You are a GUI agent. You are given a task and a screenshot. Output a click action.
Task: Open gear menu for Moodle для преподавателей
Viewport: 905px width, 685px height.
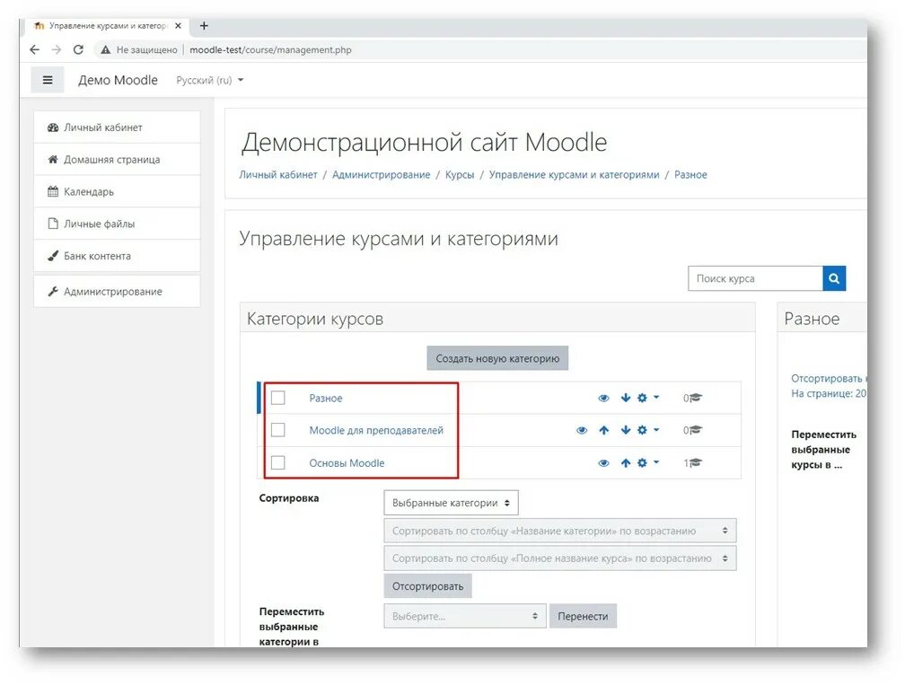pos(647,430)
